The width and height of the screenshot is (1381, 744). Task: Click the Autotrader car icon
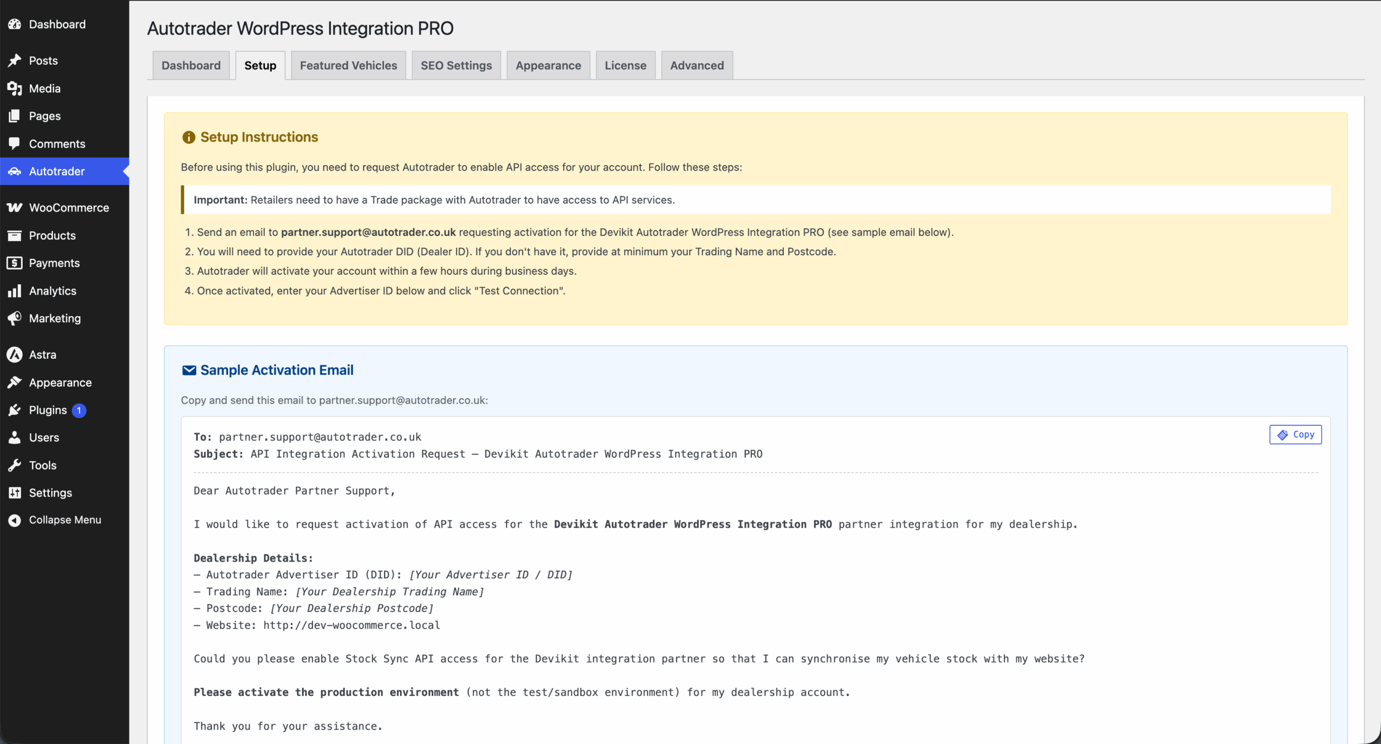tap(15, 171)
